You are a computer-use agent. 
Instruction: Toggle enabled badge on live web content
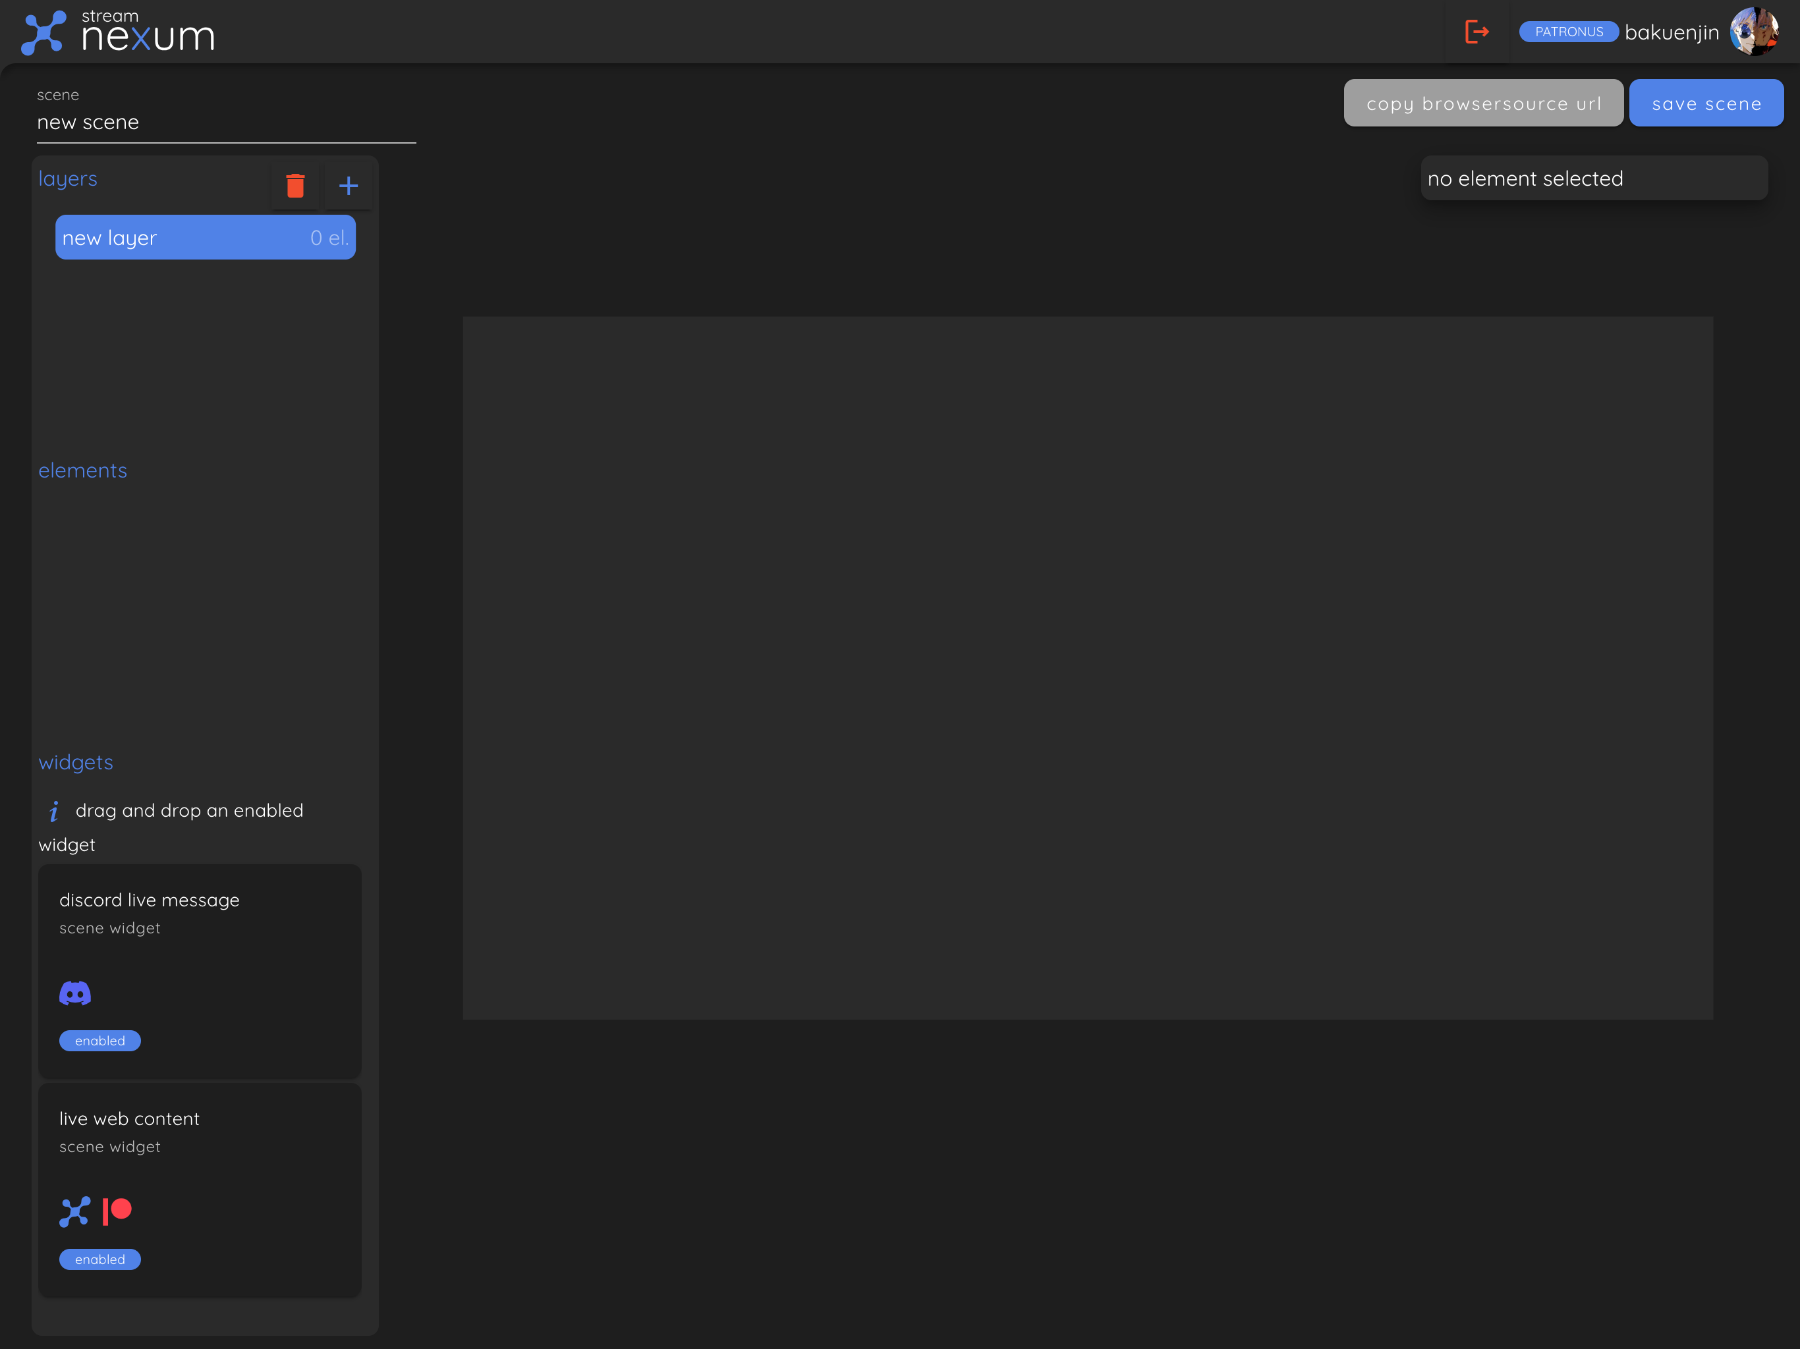click(100, 1259)
